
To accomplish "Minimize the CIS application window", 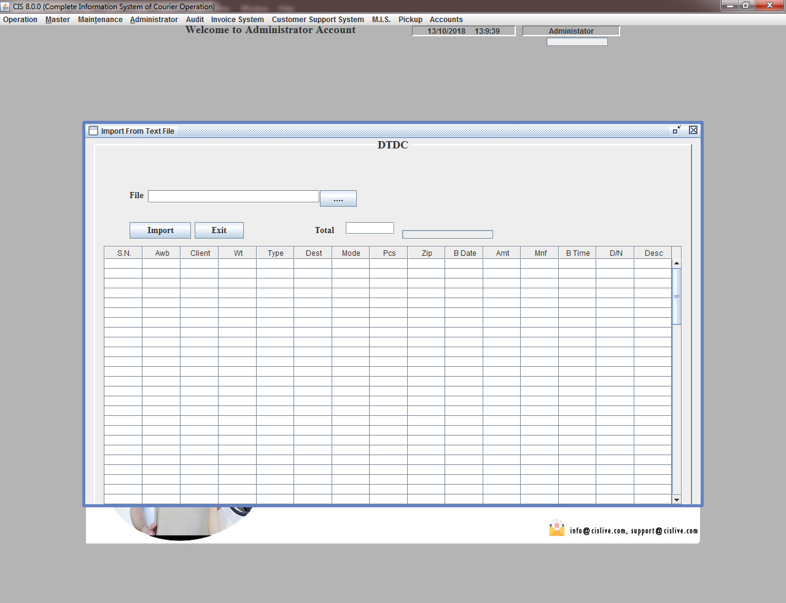I will click(x=730, y=6).
